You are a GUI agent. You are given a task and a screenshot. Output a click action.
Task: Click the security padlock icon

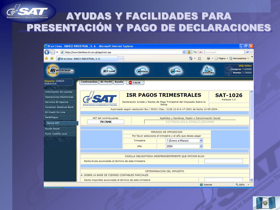click(x=189, y=52)
